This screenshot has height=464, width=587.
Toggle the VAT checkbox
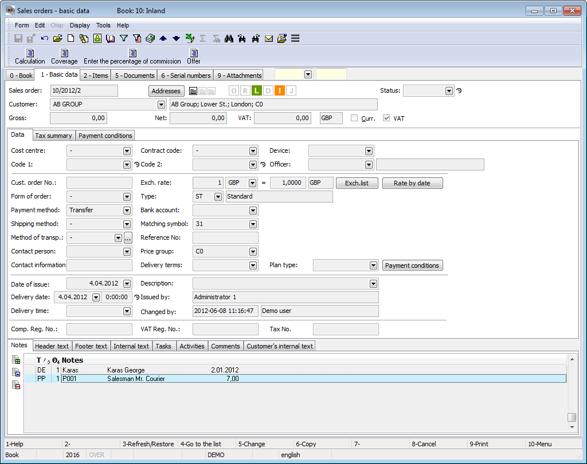[x=386, y=118]
